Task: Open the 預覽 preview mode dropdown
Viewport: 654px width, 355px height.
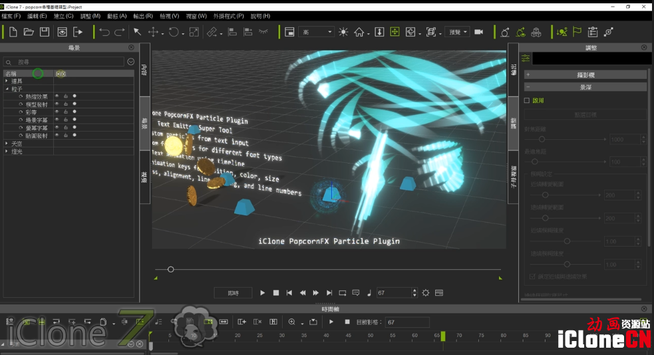Action: [x=458, y=32]
